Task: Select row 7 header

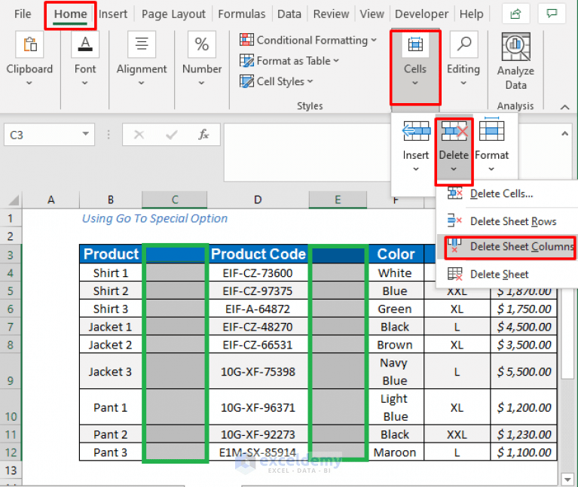Action: [11, 327]
